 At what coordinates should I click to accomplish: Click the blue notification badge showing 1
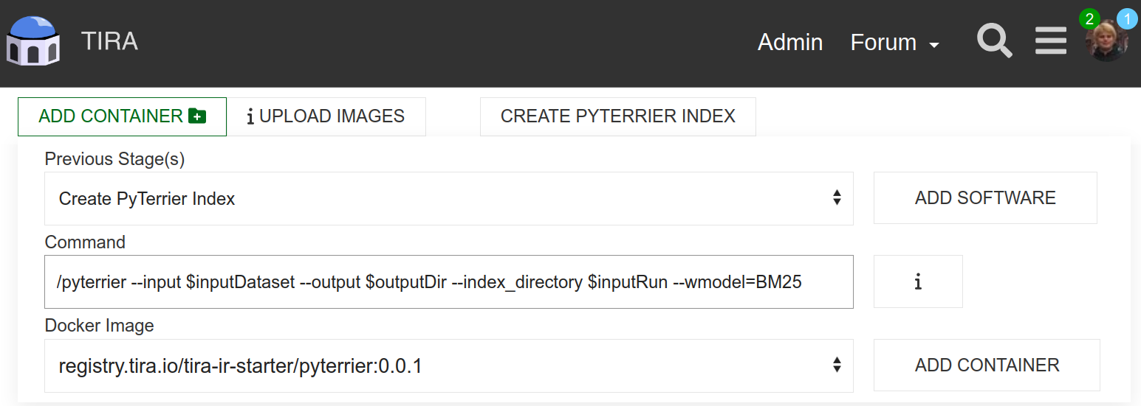[1127, 18]
